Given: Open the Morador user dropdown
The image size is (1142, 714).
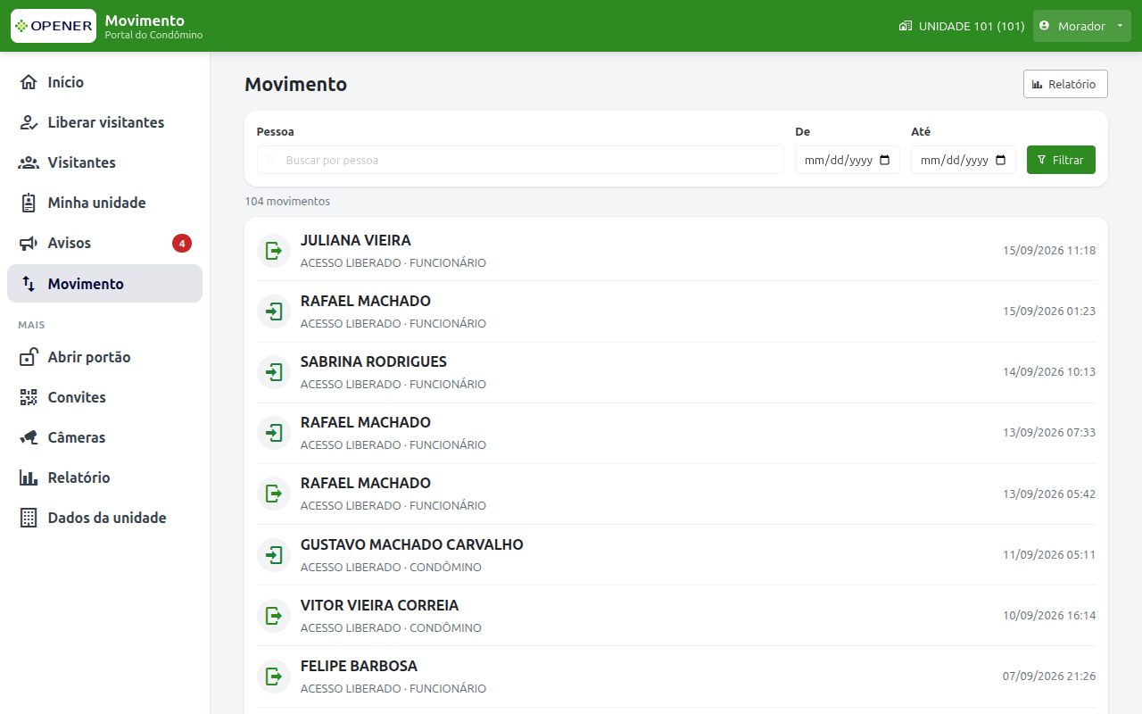Looking at the screenshot, I should tap(1082, 26).
